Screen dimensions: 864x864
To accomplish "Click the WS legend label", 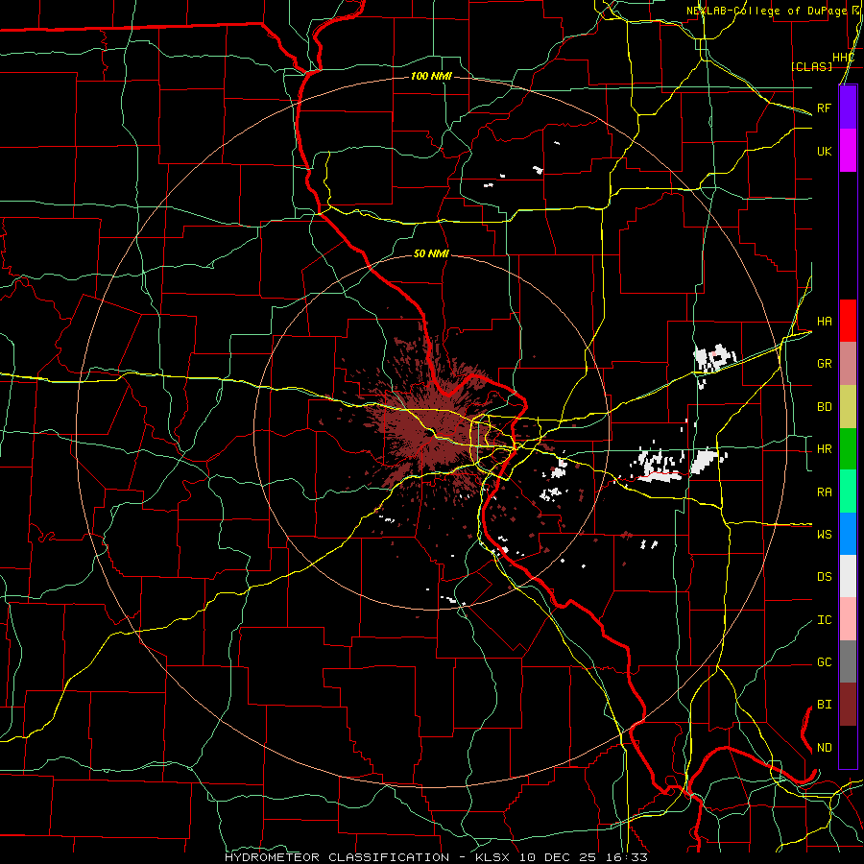I will (824, 534).
